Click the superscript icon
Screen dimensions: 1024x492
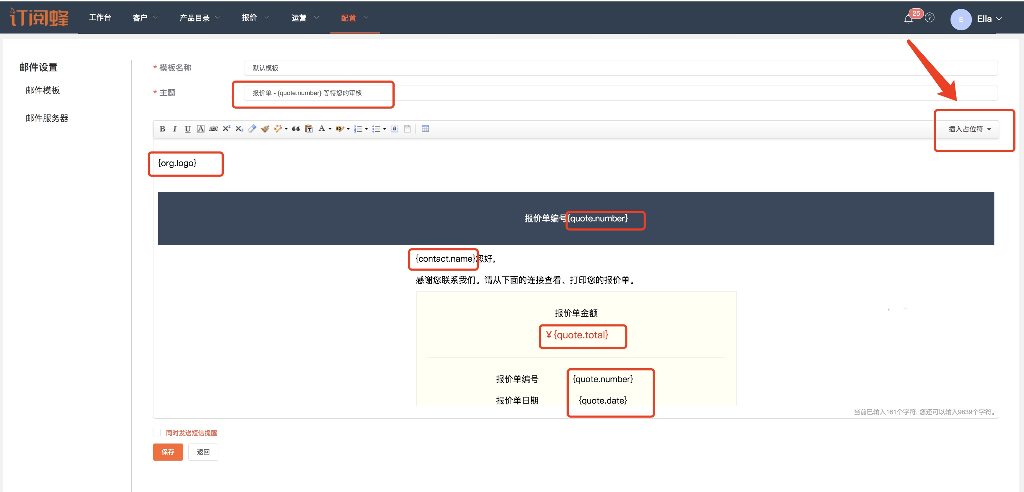tap(226, 128)
